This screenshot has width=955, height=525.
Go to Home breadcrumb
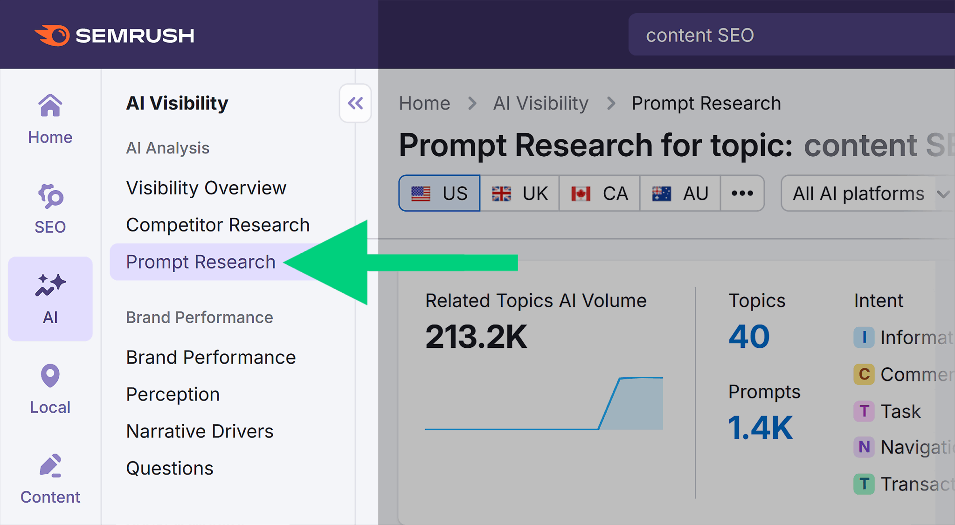pyautogui.click(x=424, y=103)
